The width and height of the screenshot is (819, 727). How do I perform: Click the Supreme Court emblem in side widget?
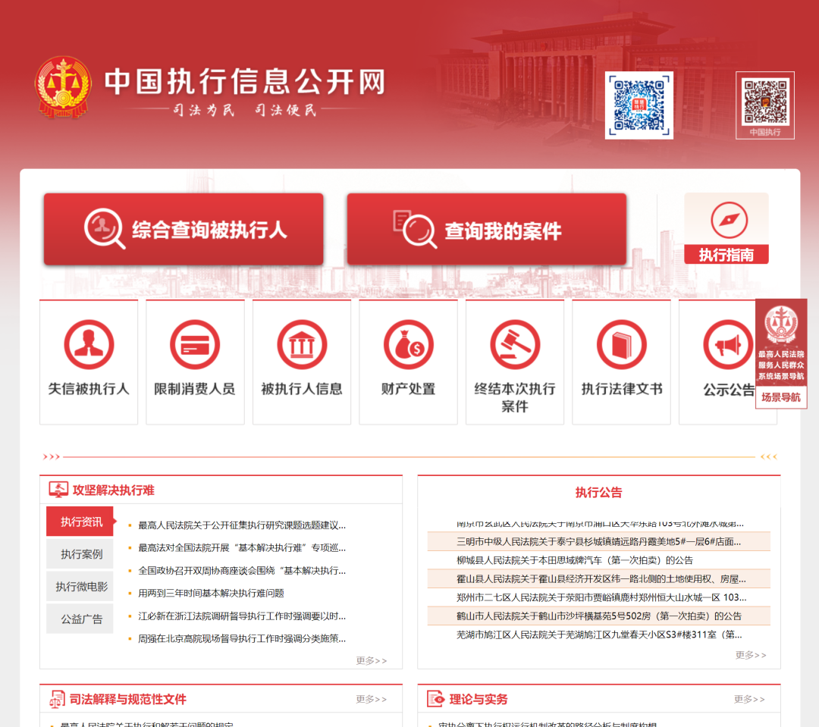point(781,324)
